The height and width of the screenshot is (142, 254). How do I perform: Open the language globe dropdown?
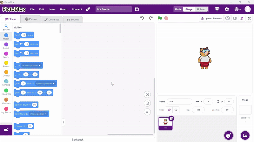coord(237,9)
